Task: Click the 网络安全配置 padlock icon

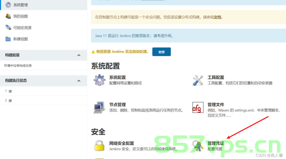Action: (x=99, y=146)
